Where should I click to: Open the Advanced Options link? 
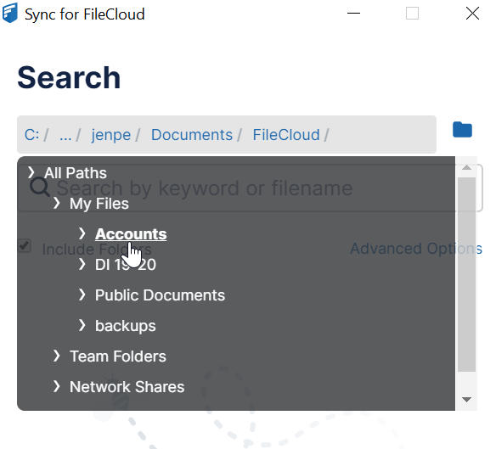pyautogui.click(x=416, y=249)
